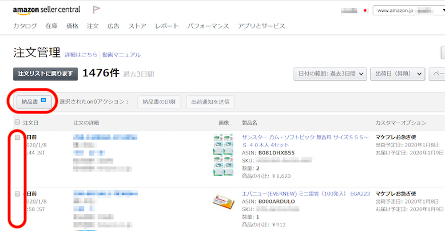Open the 動画マニュアル link
This screenshot has height=231, width=445.
coord(121,55)
